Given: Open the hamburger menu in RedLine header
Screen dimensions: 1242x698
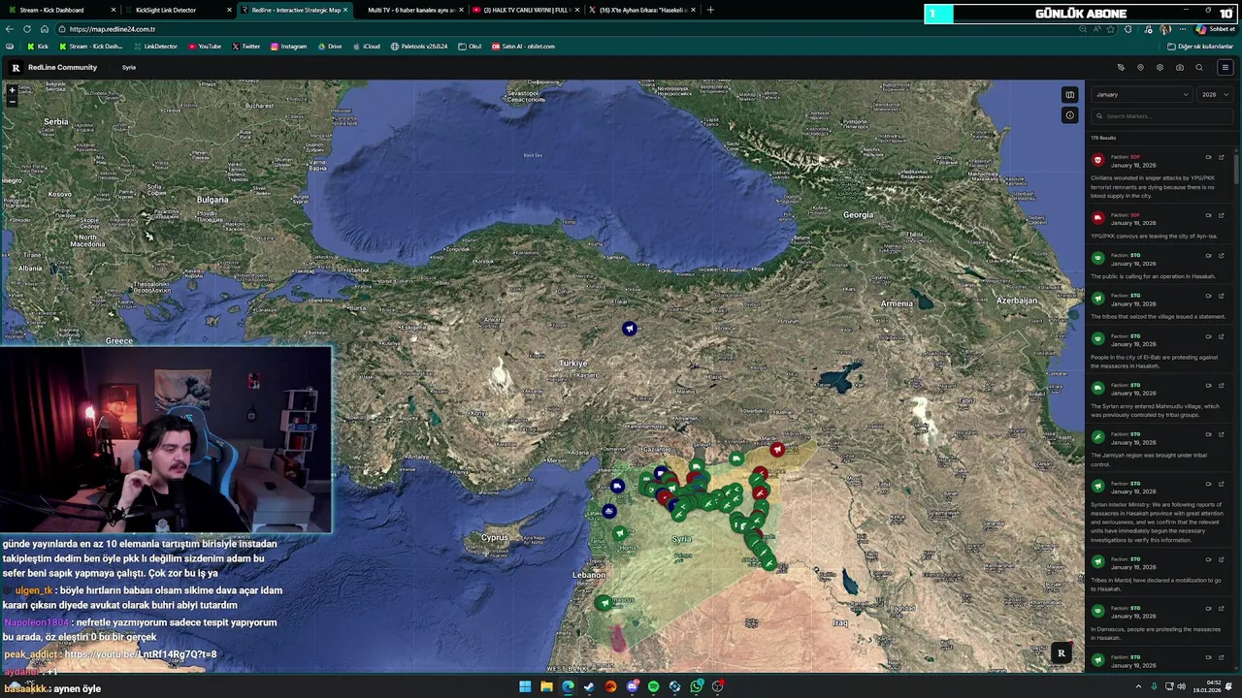Looking at the screenshot, I should coord(1225,68).
